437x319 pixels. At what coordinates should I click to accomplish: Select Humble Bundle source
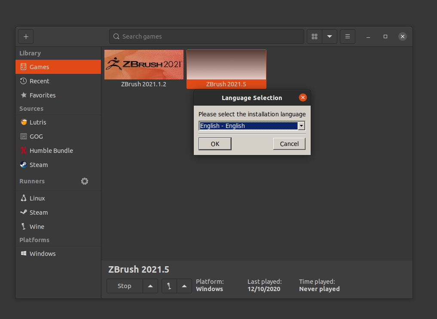click(58, 151)
